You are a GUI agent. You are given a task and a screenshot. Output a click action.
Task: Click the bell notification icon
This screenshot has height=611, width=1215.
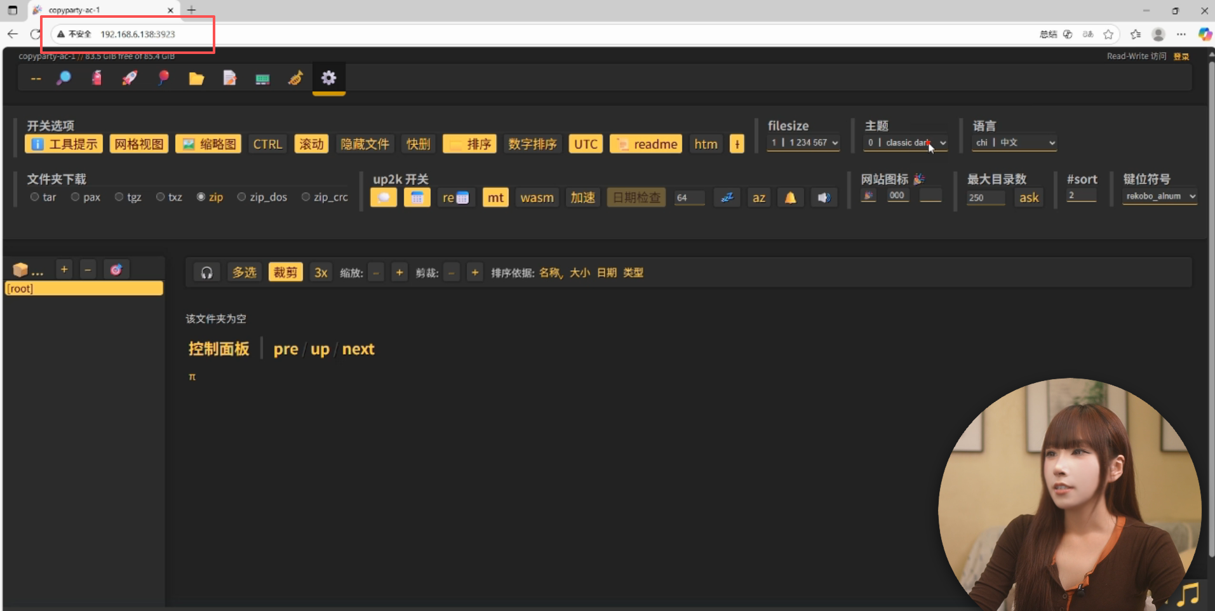pyautogui.click(x=790, y=198)
